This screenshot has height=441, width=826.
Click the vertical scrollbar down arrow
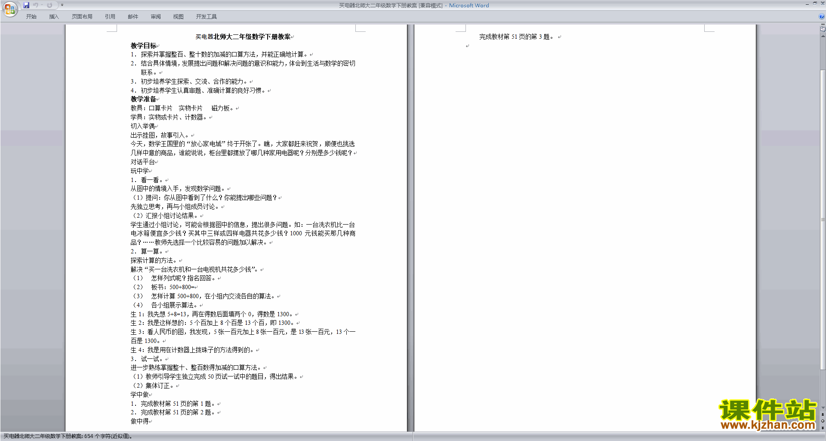click(823, 408)
